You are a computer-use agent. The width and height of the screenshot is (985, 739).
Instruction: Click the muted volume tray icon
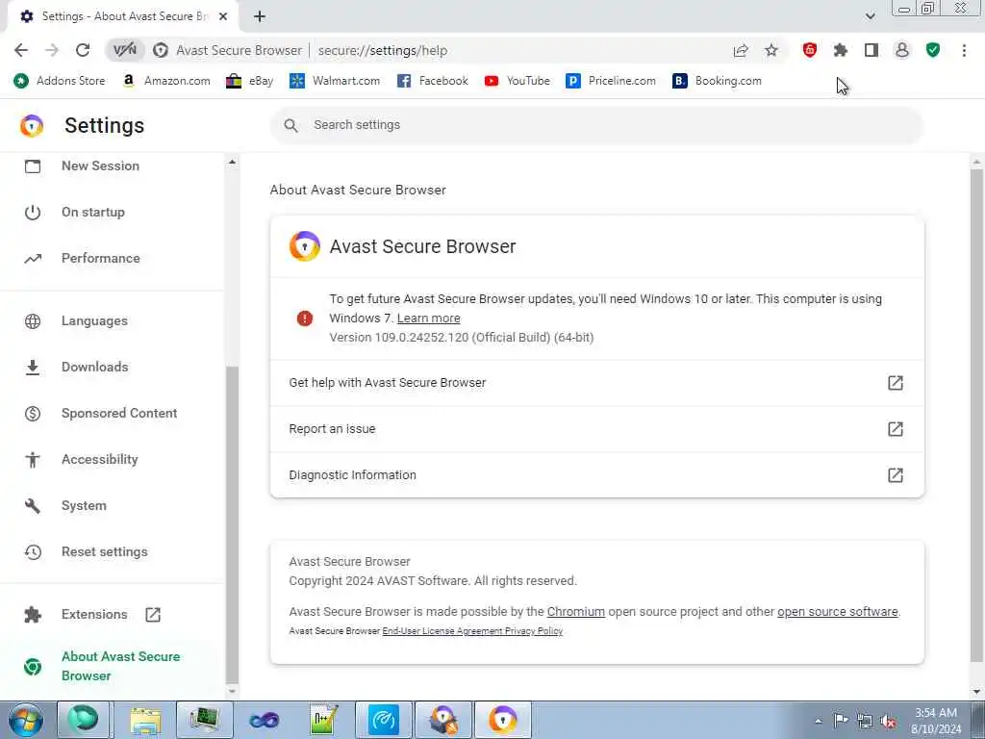888,722
